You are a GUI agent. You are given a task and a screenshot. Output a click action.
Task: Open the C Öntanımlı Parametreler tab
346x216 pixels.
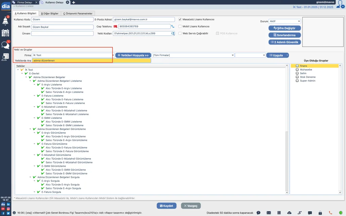(78, 13)
